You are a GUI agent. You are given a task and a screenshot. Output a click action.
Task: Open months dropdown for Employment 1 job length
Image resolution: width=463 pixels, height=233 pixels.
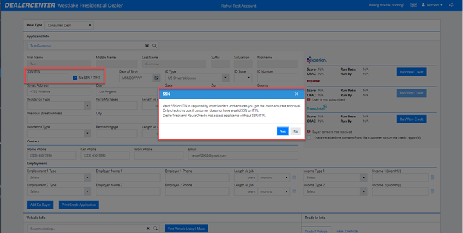(x=275, y=178)
